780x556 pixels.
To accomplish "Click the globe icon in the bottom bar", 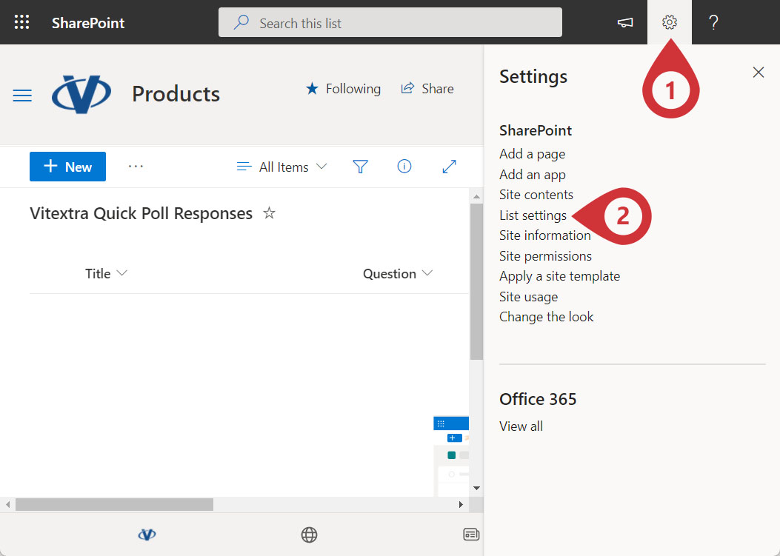I will [309, 535].
